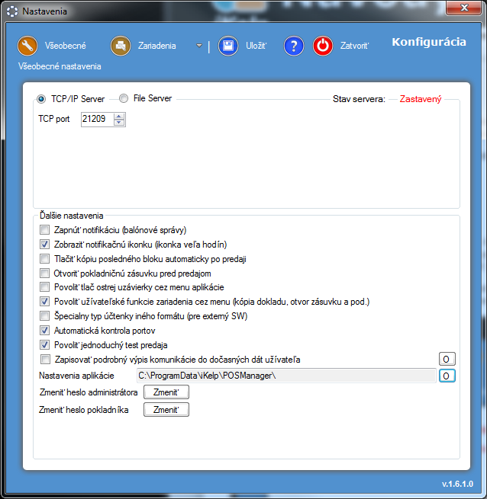Click O button beside Nastavenia aplikácie path
The image size is (487, 499).
coord(447,376)
